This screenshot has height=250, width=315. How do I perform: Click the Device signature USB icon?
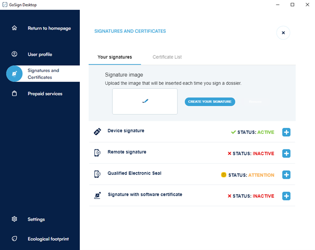tap(97, 132)
